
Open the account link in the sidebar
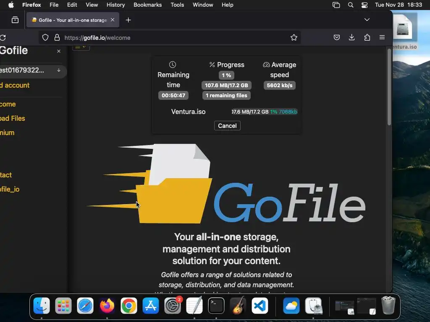[x=15, y=85]
